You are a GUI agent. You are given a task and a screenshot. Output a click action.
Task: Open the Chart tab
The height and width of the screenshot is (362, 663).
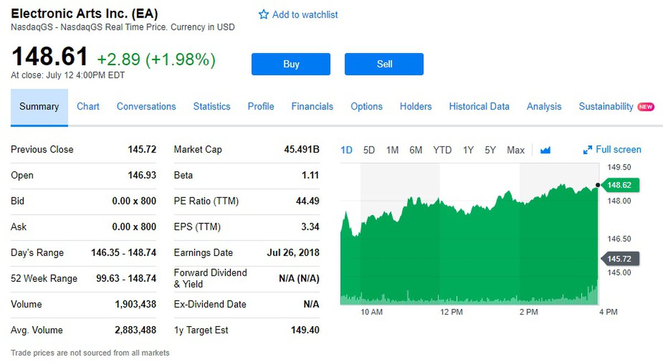[88, 107]
